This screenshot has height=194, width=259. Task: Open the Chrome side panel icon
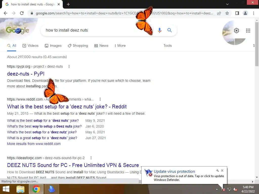click(x=237, y=13)
